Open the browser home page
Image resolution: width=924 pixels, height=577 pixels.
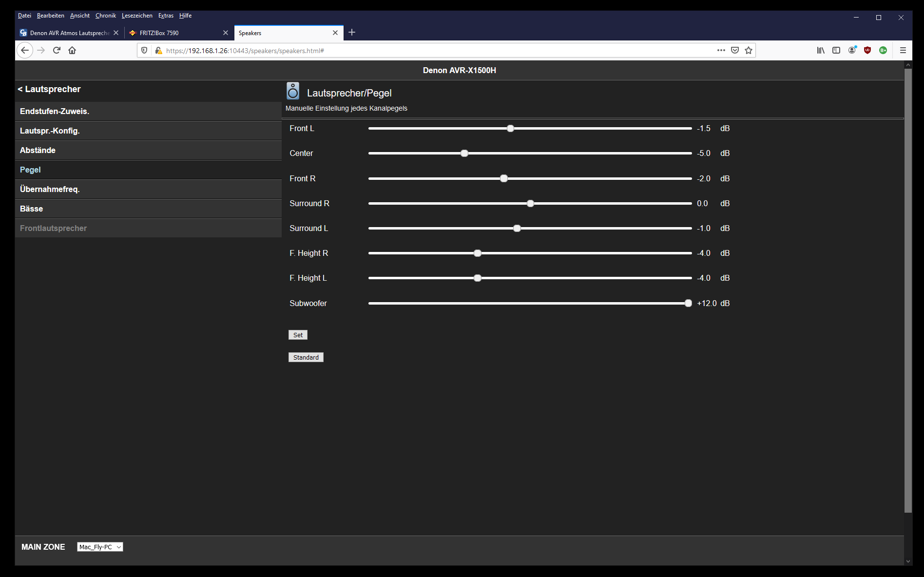pyautogui.click(x=72, y=50)
